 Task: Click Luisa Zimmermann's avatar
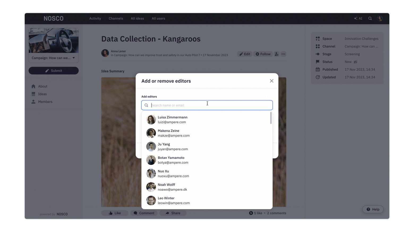point(151,120)
